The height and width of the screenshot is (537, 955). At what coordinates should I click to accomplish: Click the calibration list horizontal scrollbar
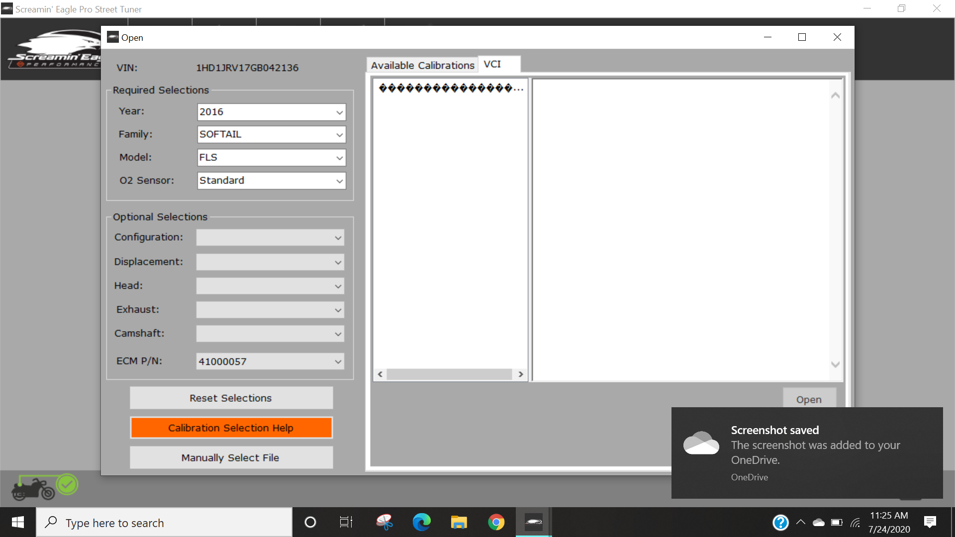449,374
